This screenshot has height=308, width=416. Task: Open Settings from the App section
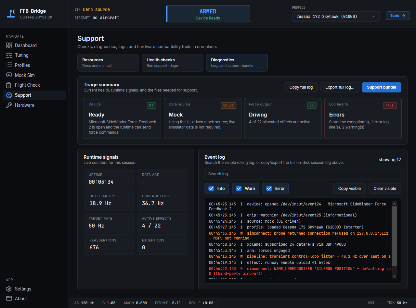click(34, 289)
